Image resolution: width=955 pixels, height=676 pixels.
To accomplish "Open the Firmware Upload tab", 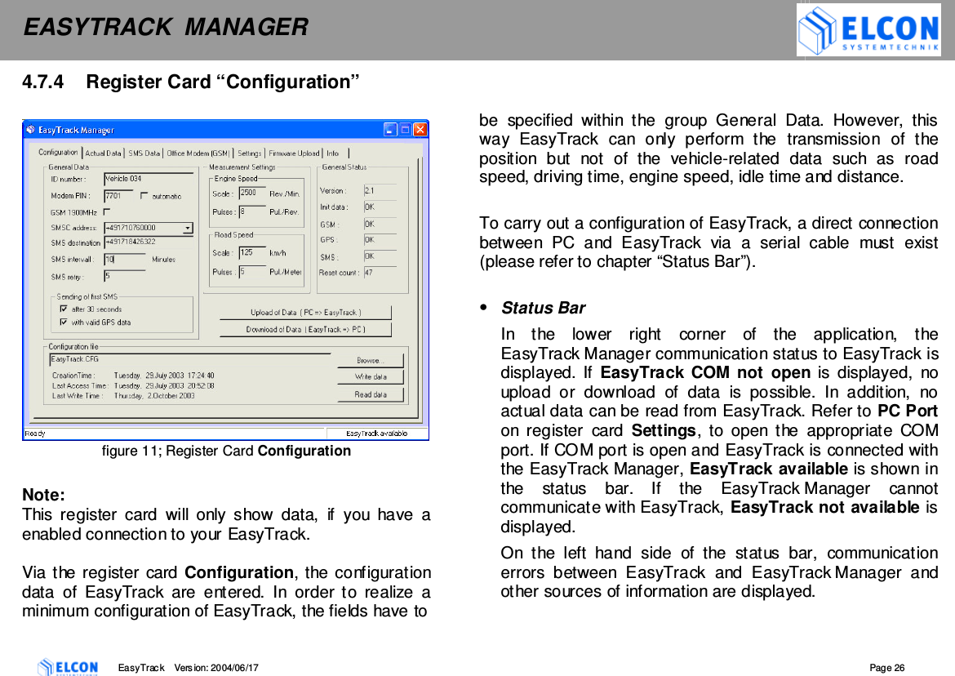I will [x=294, y=153].
